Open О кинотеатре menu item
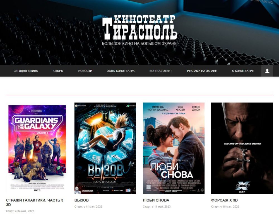 243,71
